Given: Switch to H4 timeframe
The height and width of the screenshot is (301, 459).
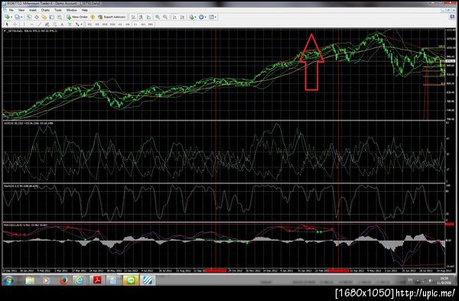Looking at the screenshot, I should [x=128, y=24].
